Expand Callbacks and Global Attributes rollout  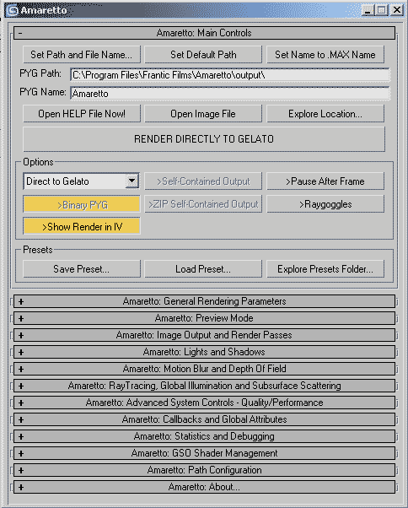[204, 419]
